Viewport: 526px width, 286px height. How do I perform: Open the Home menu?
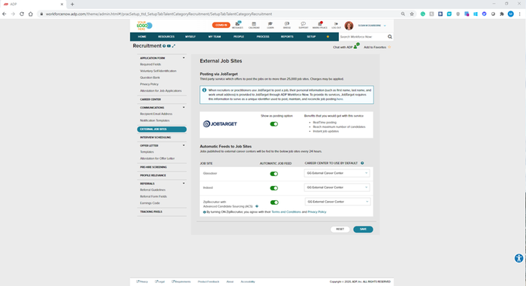pos(142,37)
